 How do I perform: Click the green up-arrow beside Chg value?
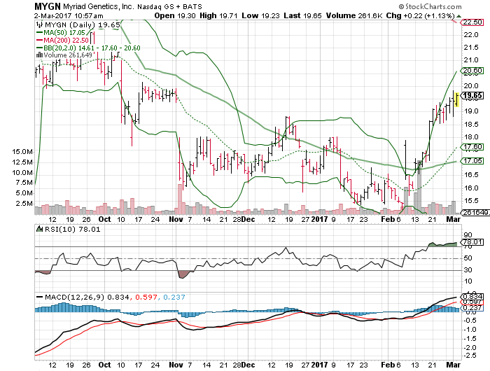pyautogui.click(x=458, y=16)
